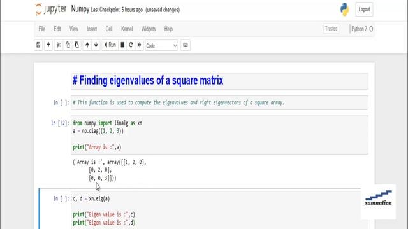This screenshot has width=408, height=229.
Task: Click the Trusted notebook button
Action: (x=331, y=29)
